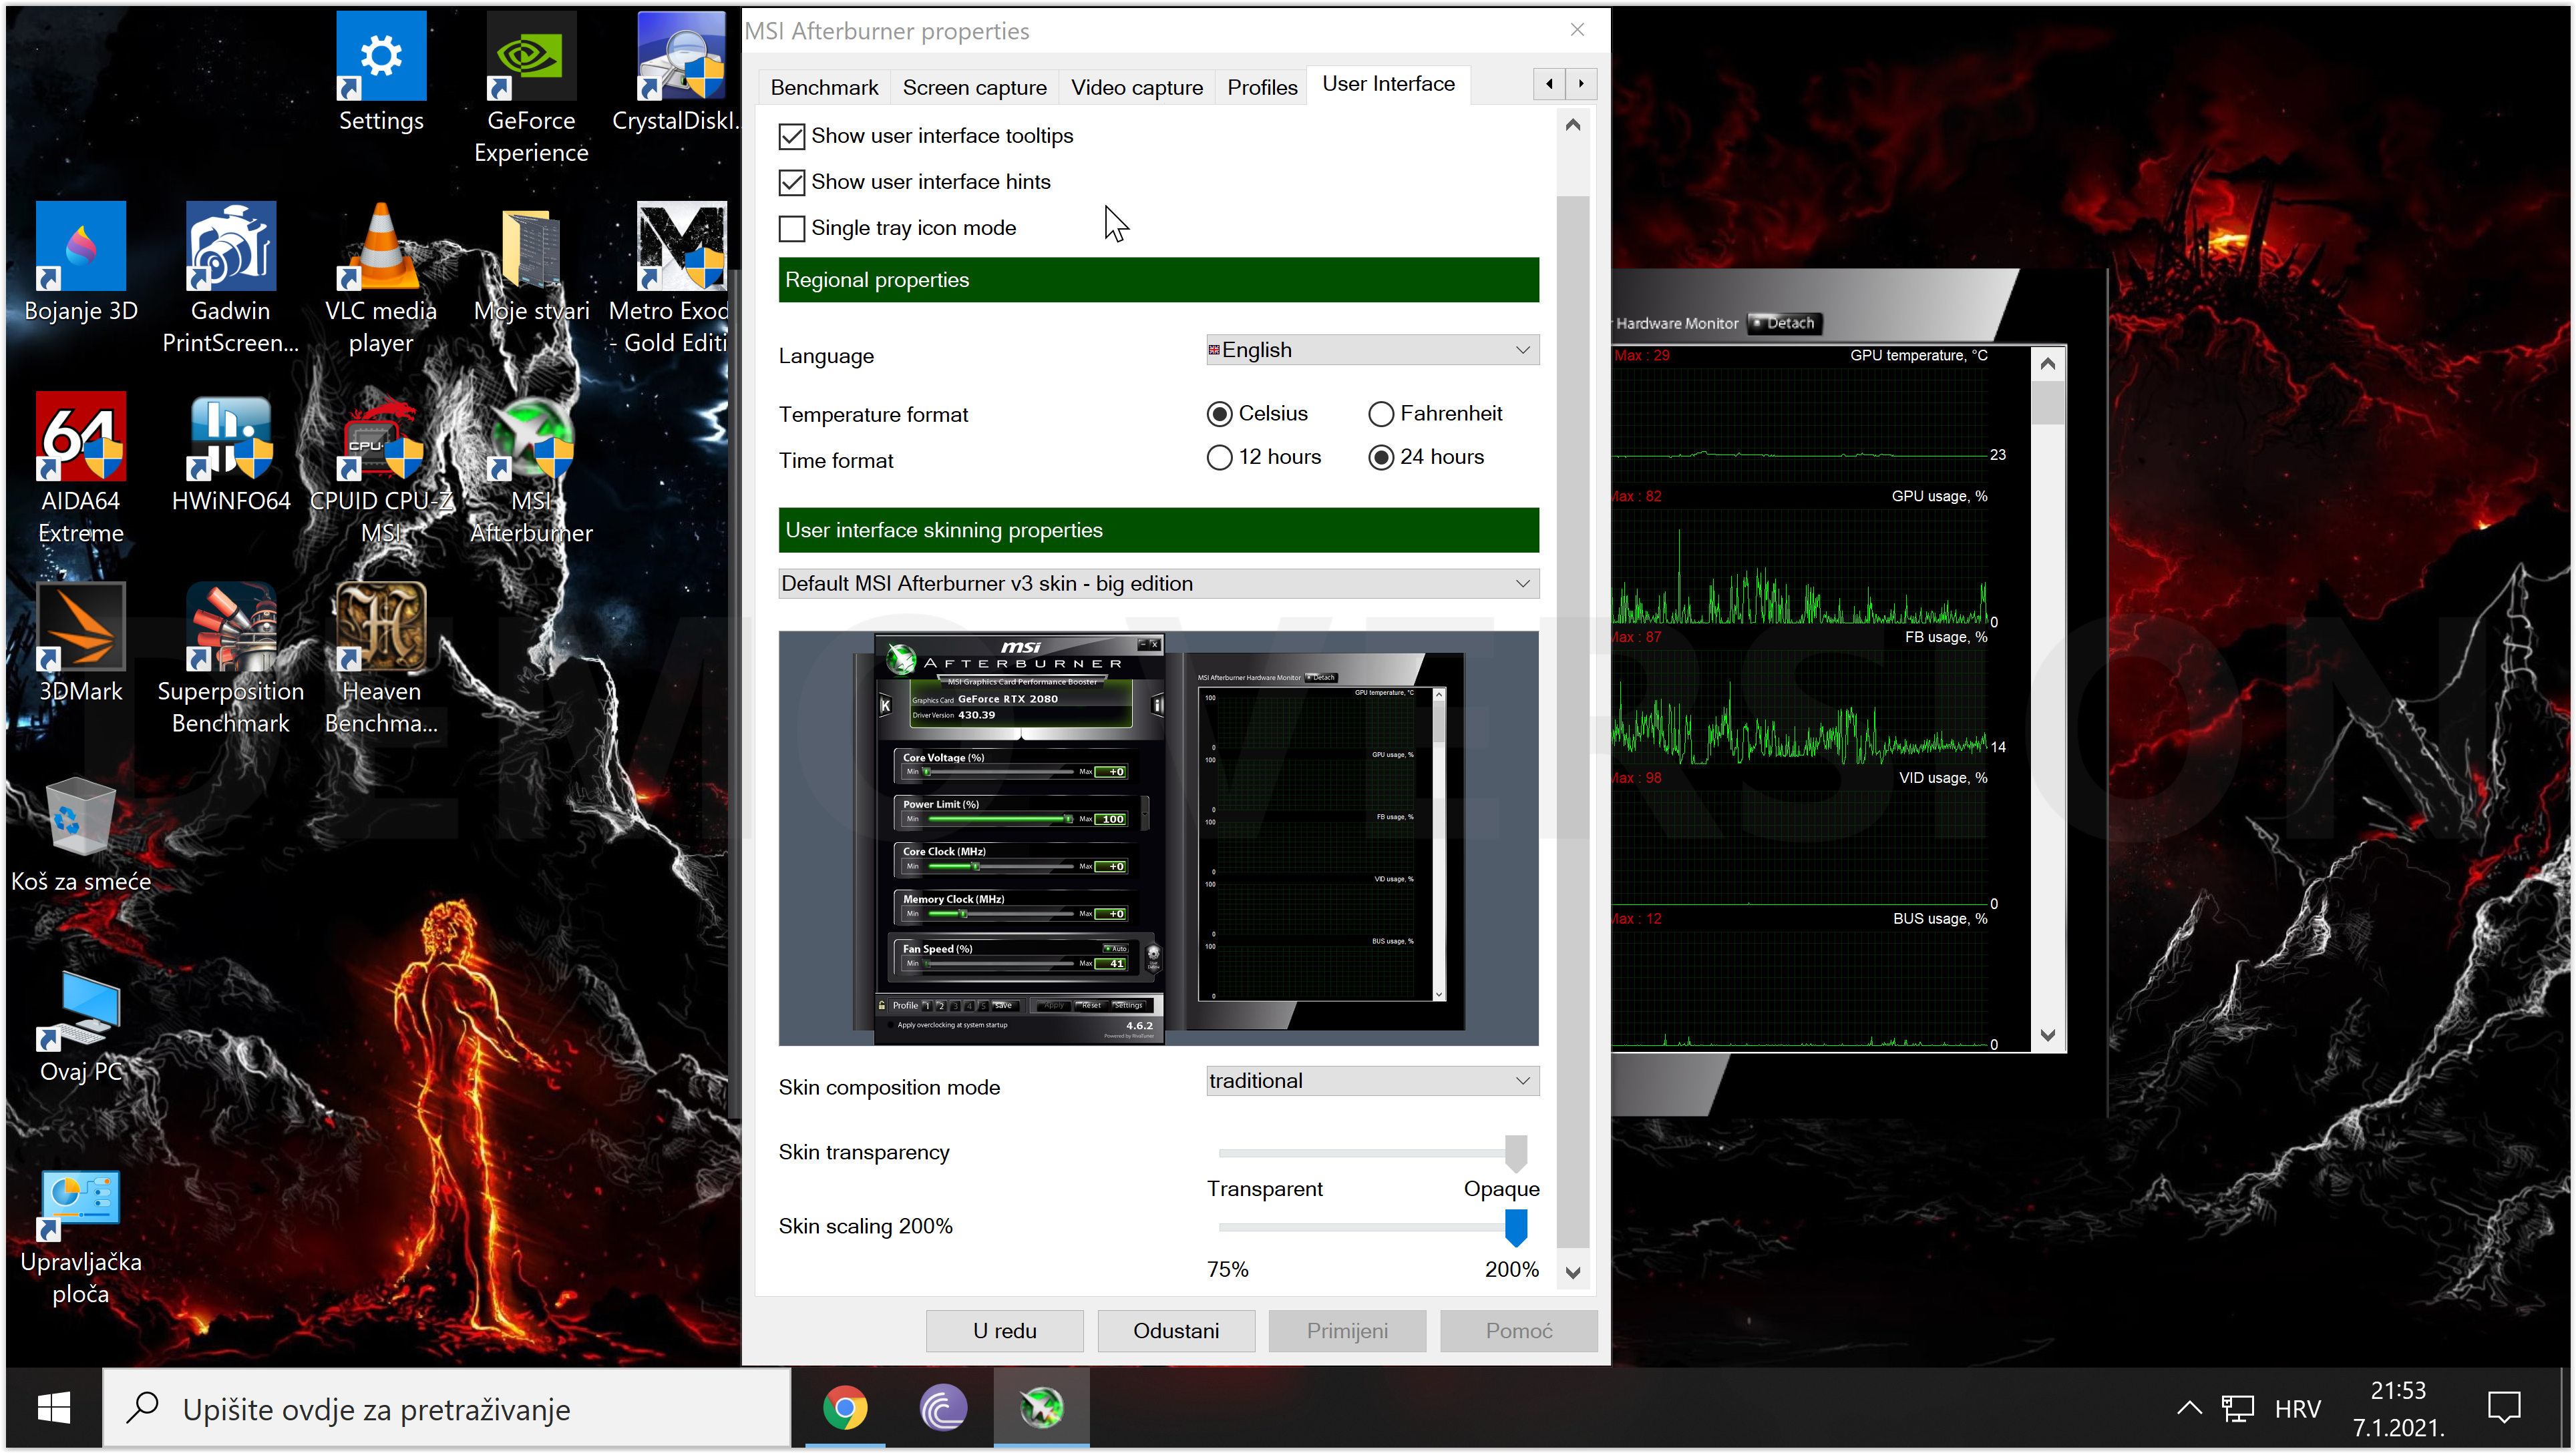Click the Odustani button

click(x=1176, y=1330)
